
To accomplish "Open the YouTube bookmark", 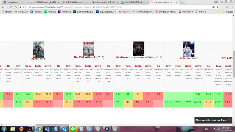I will pyautogui.click(x=125, y=12).
